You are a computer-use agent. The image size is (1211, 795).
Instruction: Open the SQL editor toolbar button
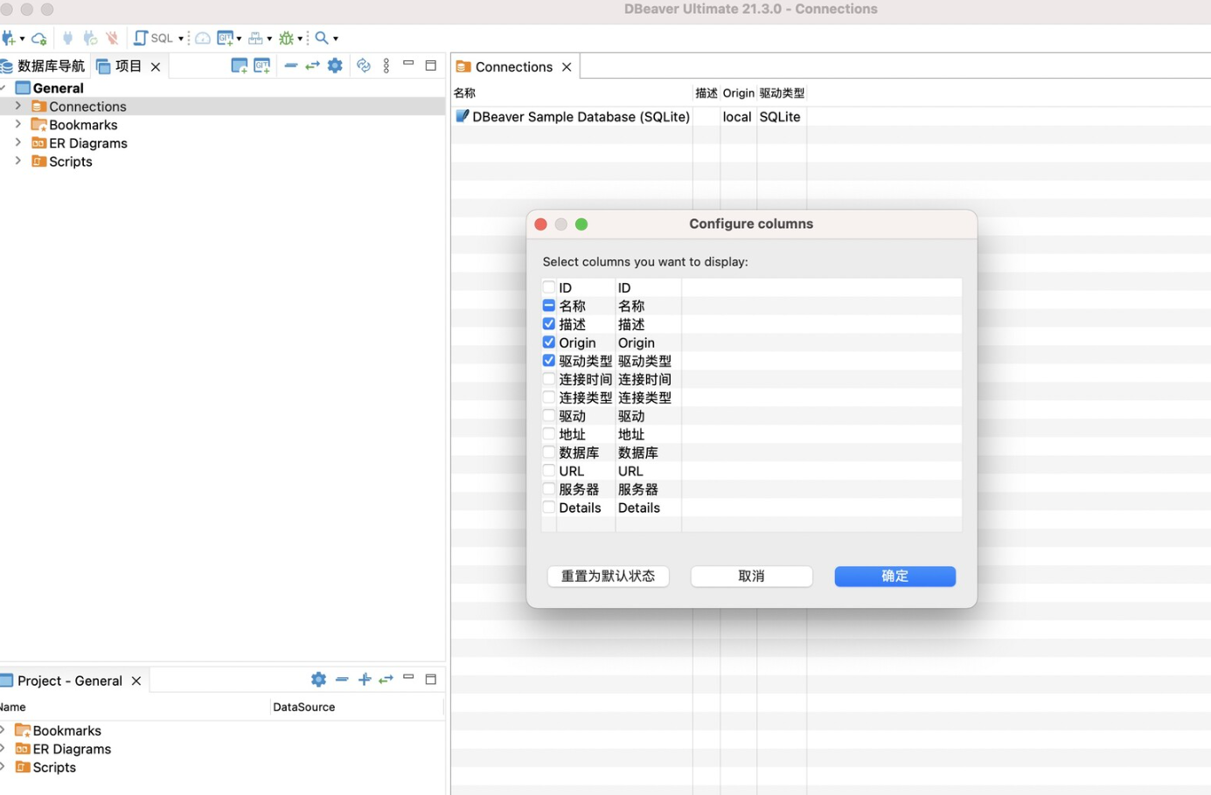tap(153, 38)
